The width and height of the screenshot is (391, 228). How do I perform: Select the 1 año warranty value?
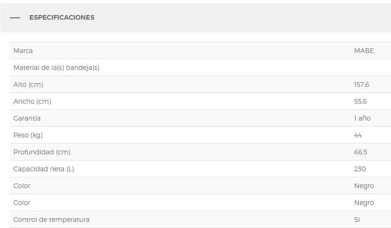[x=362, y=118]
